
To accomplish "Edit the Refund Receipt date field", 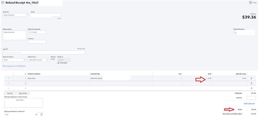I will pyautogui.click(x=37, y=32).
